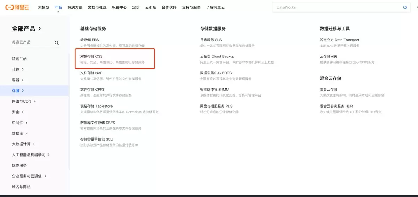Expand the 计算 category
The height and width of the screenshot is (197, 418).
18,69
